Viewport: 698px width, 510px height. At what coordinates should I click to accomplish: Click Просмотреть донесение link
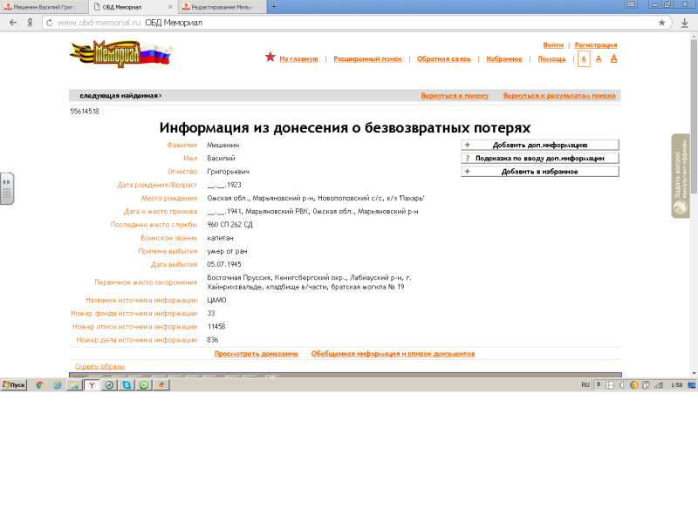257,353
